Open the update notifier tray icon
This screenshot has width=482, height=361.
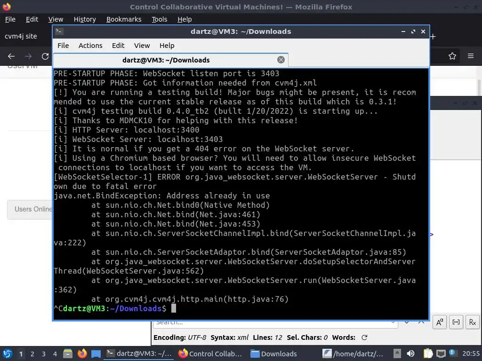pos(452,353)
